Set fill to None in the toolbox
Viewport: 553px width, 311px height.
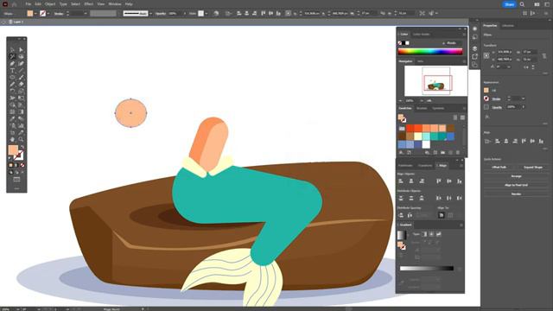22,165
